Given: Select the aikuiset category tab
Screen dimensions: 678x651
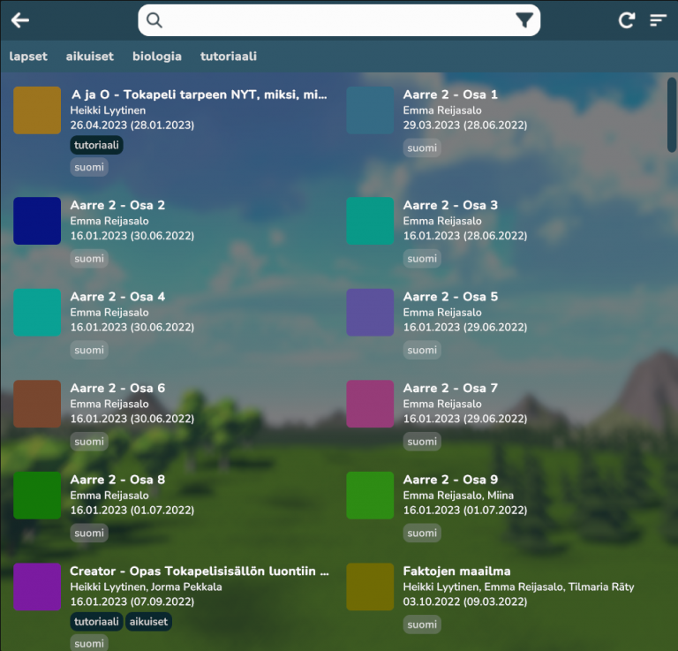Looking at the screenshot, I should (x=89, y=57).
